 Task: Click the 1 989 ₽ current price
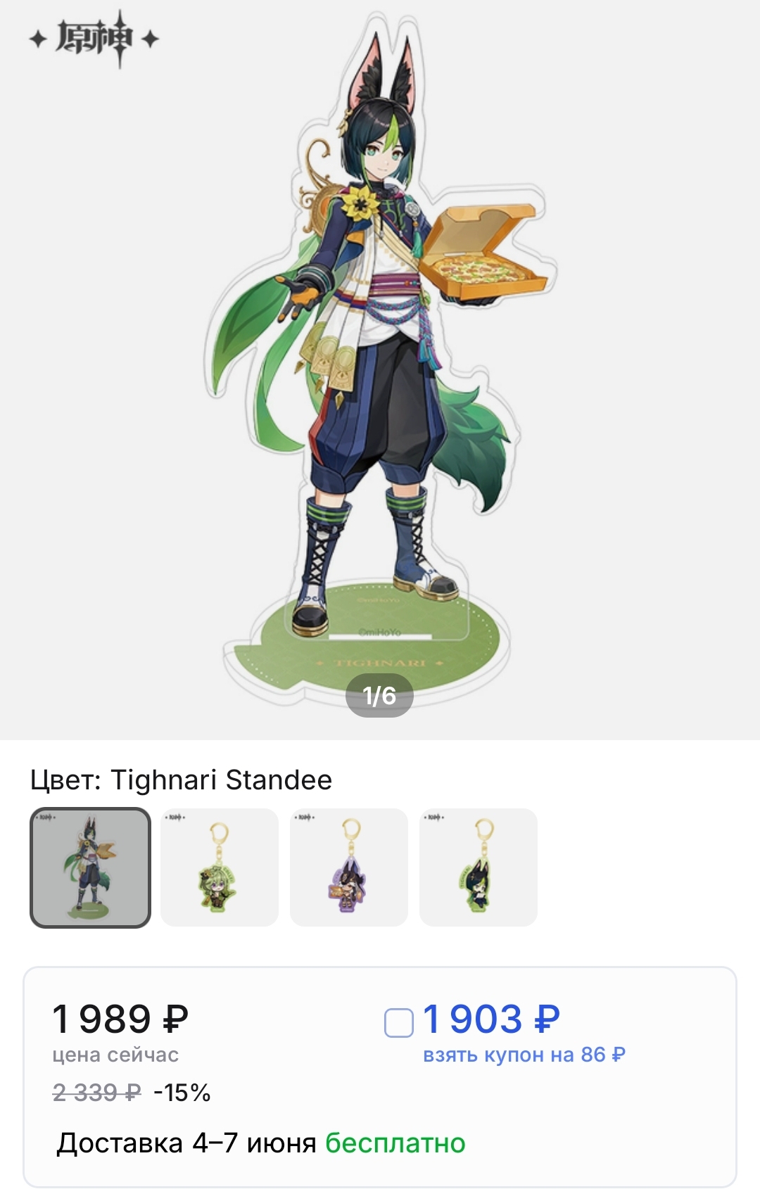(120, 1019)
